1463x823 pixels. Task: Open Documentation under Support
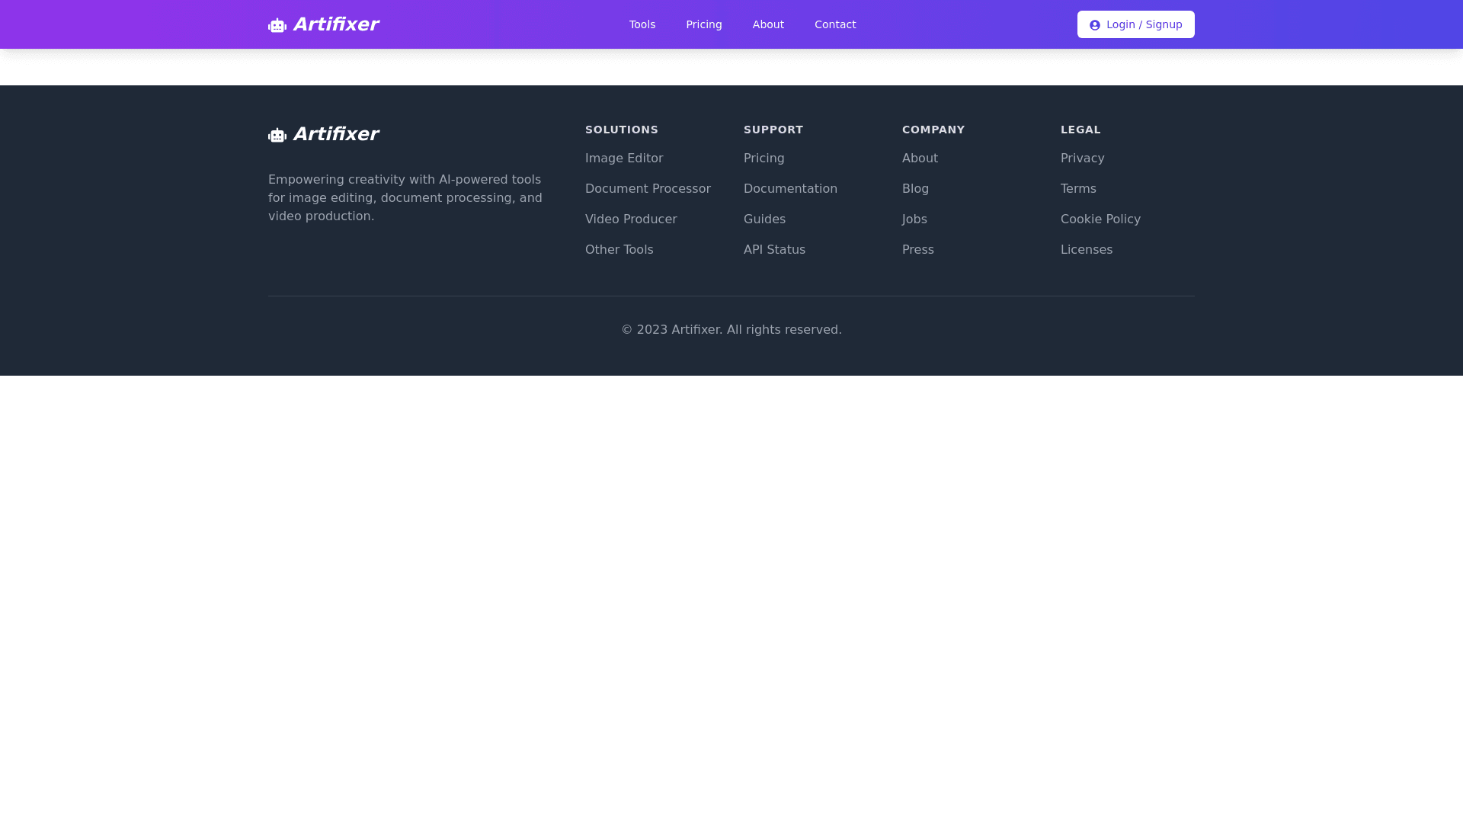(790, 189)
